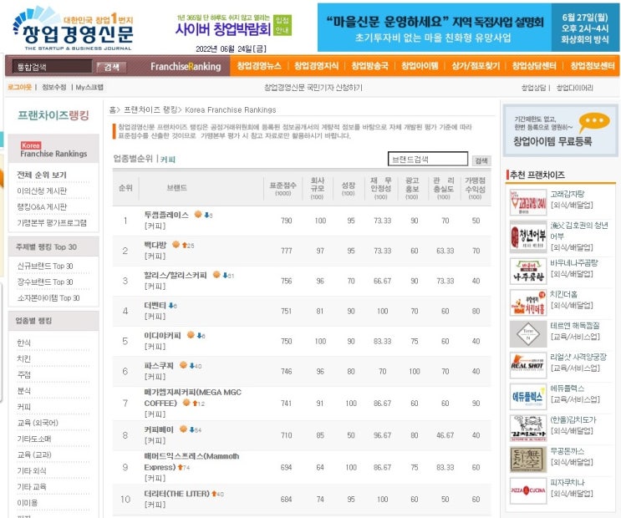Focus the 브랜드검색 input field
Image resolution: width=621 pixels, height=518 pixels.
pyautogui.click(x=428, y=160)
